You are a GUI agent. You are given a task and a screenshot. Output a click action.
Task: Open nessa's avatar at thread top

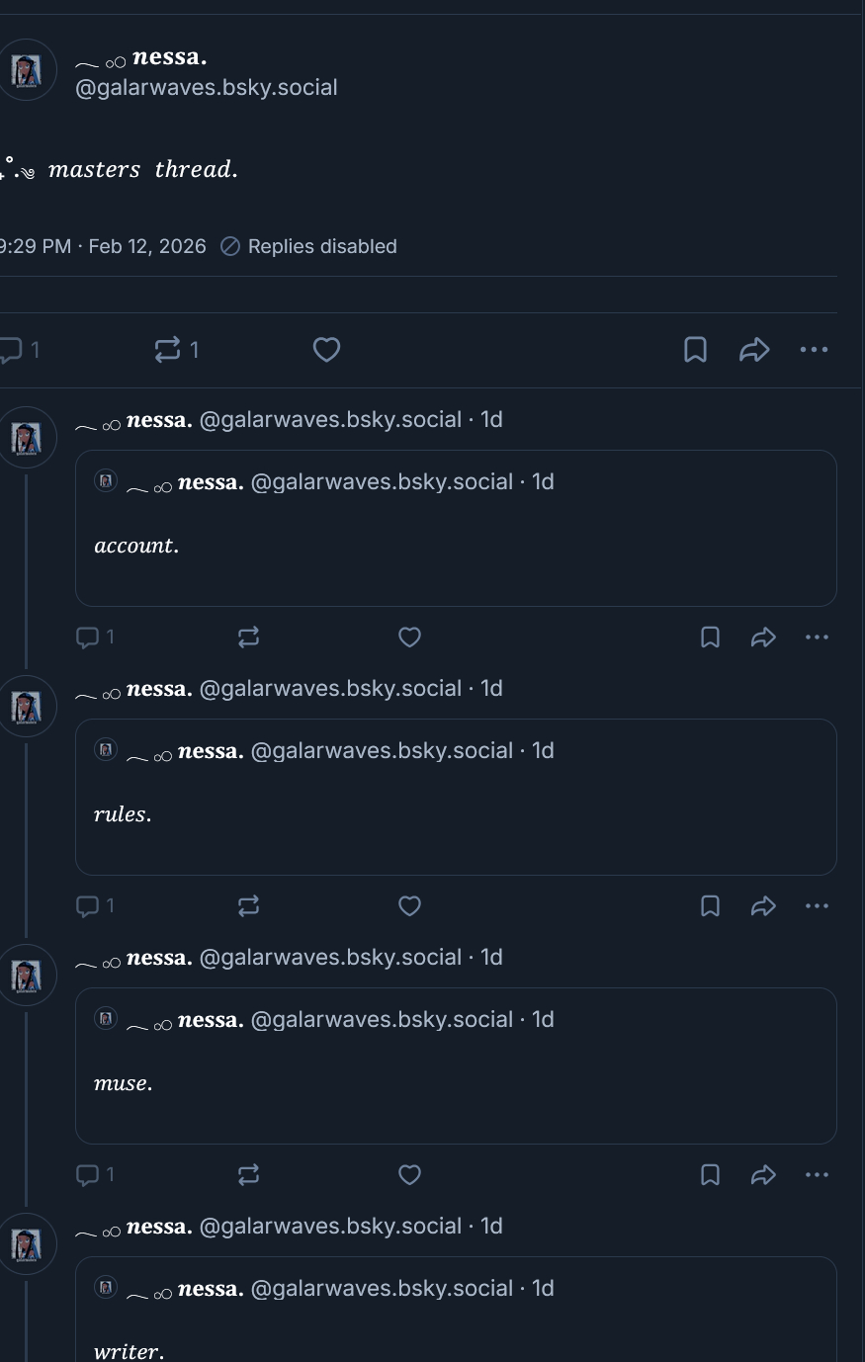27,70
